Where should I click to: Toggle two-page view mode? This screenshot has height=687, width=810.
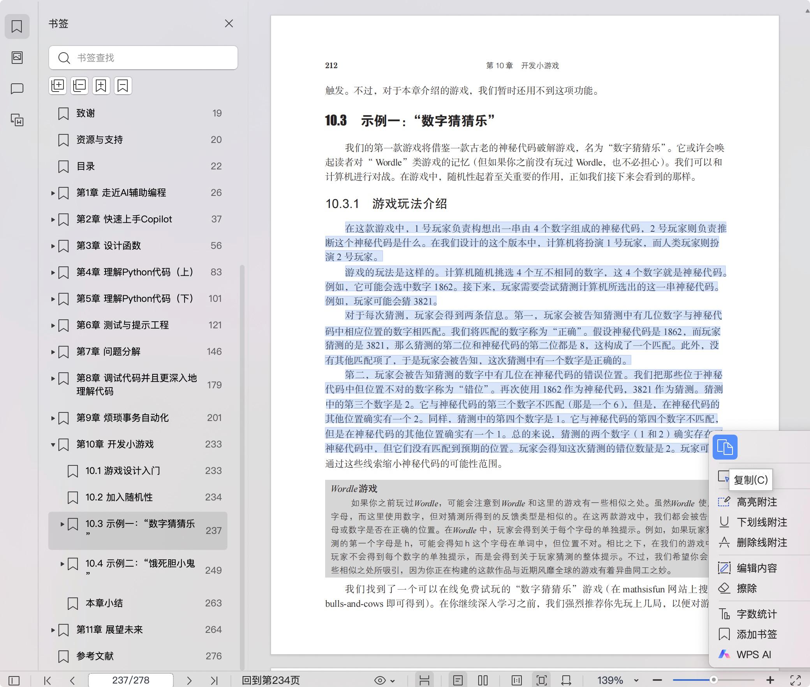[482, 680]
